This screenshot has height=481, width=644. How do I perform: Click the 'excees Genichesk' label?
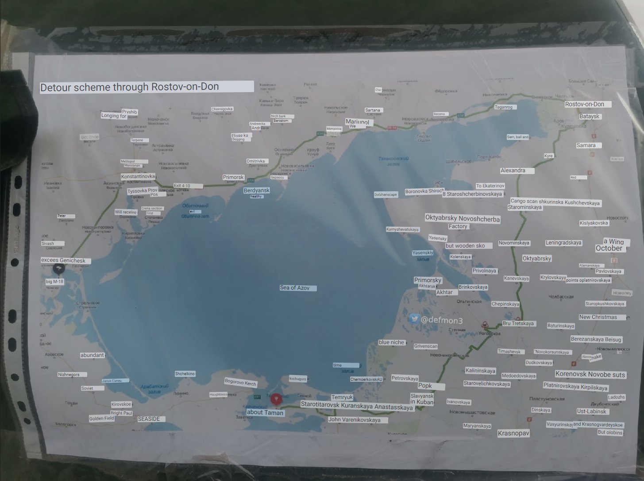66,260
